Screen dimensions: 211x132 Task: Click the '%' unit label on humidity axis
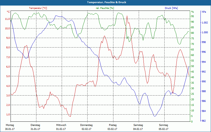193,12
